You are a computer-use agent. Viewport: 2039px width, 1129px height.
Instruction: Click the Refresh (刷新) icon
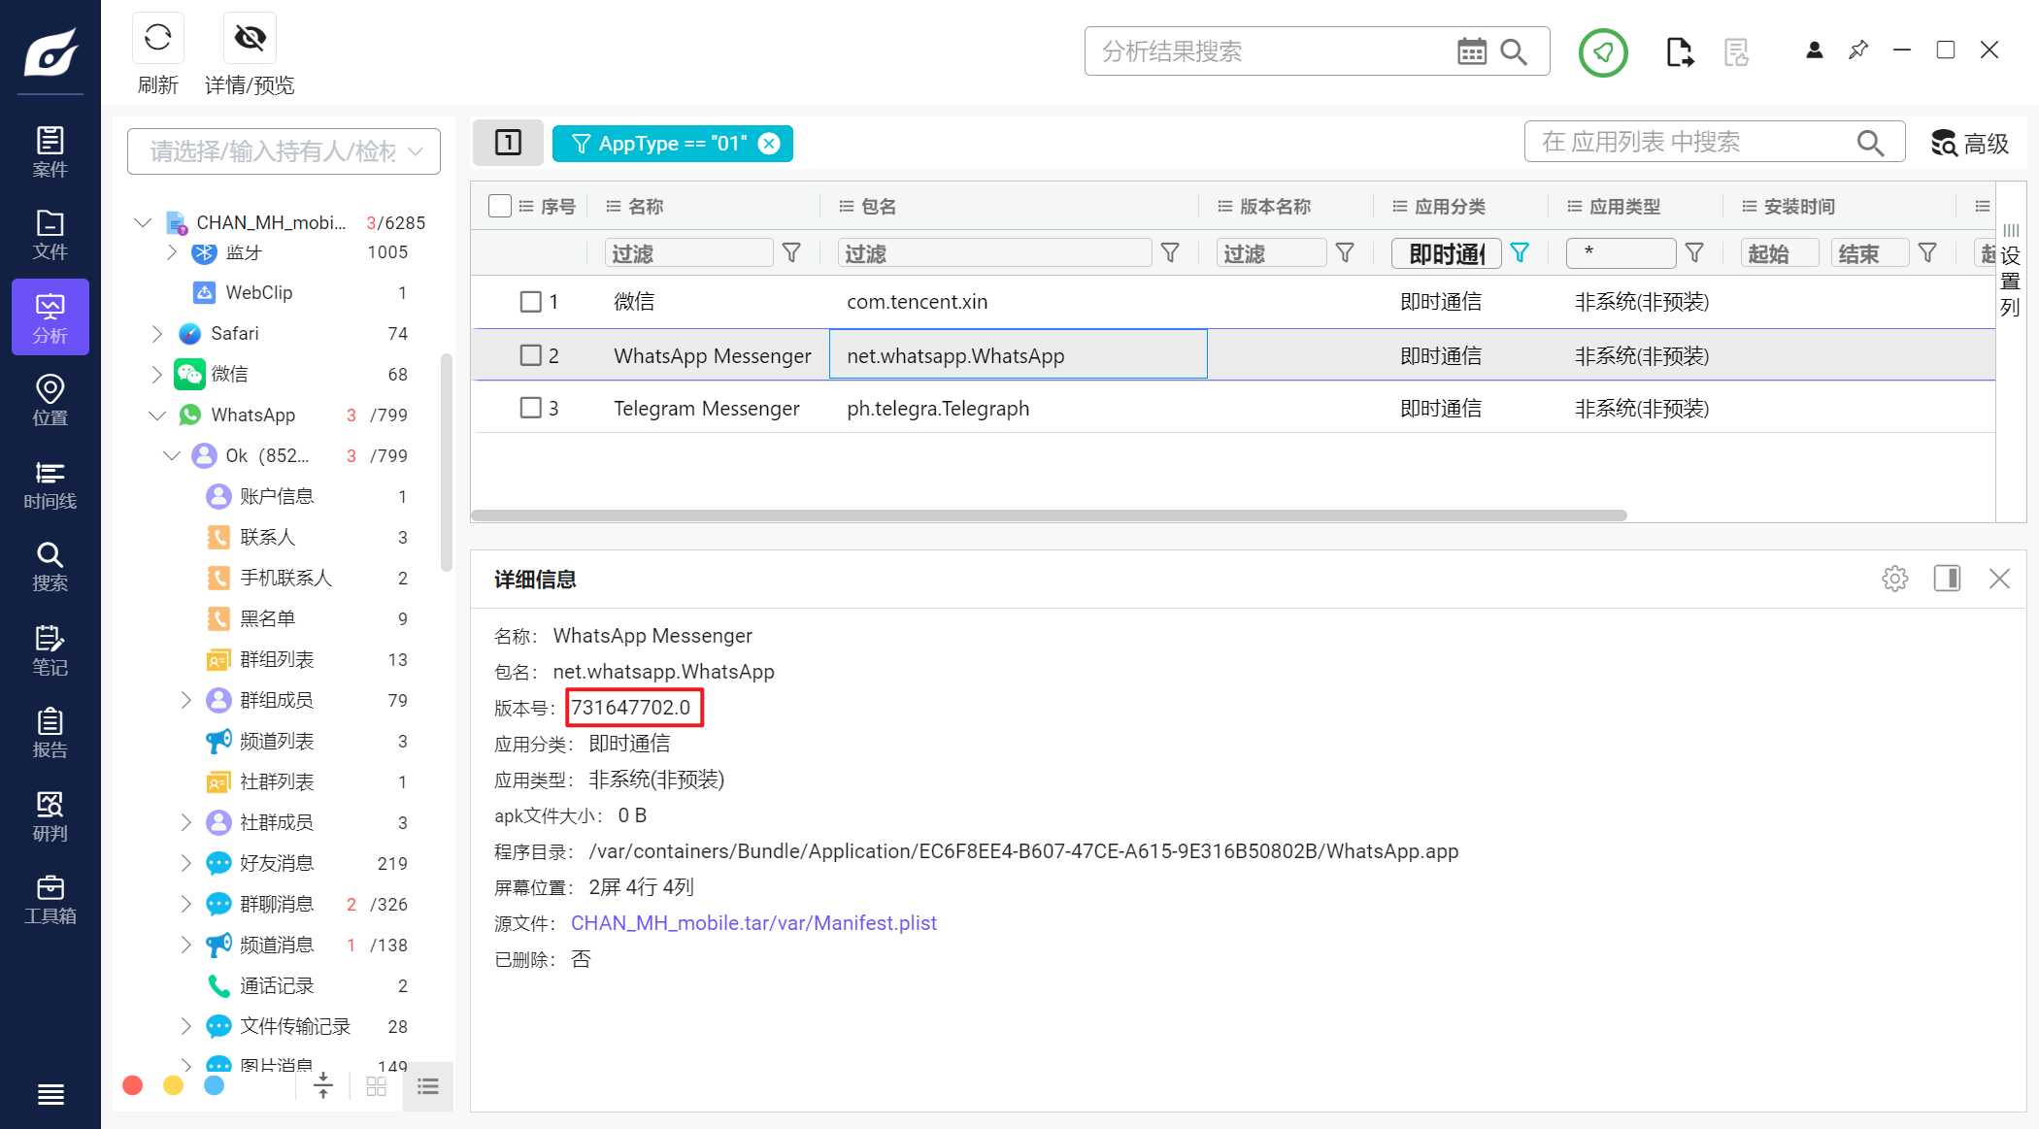[157, 39]
